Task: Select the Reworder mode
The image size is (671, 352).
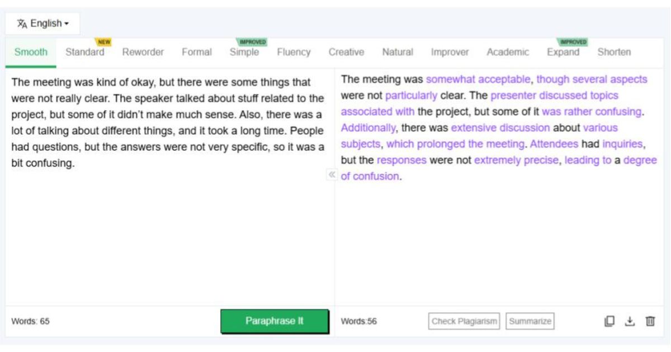Action: [x=143, y=52]
